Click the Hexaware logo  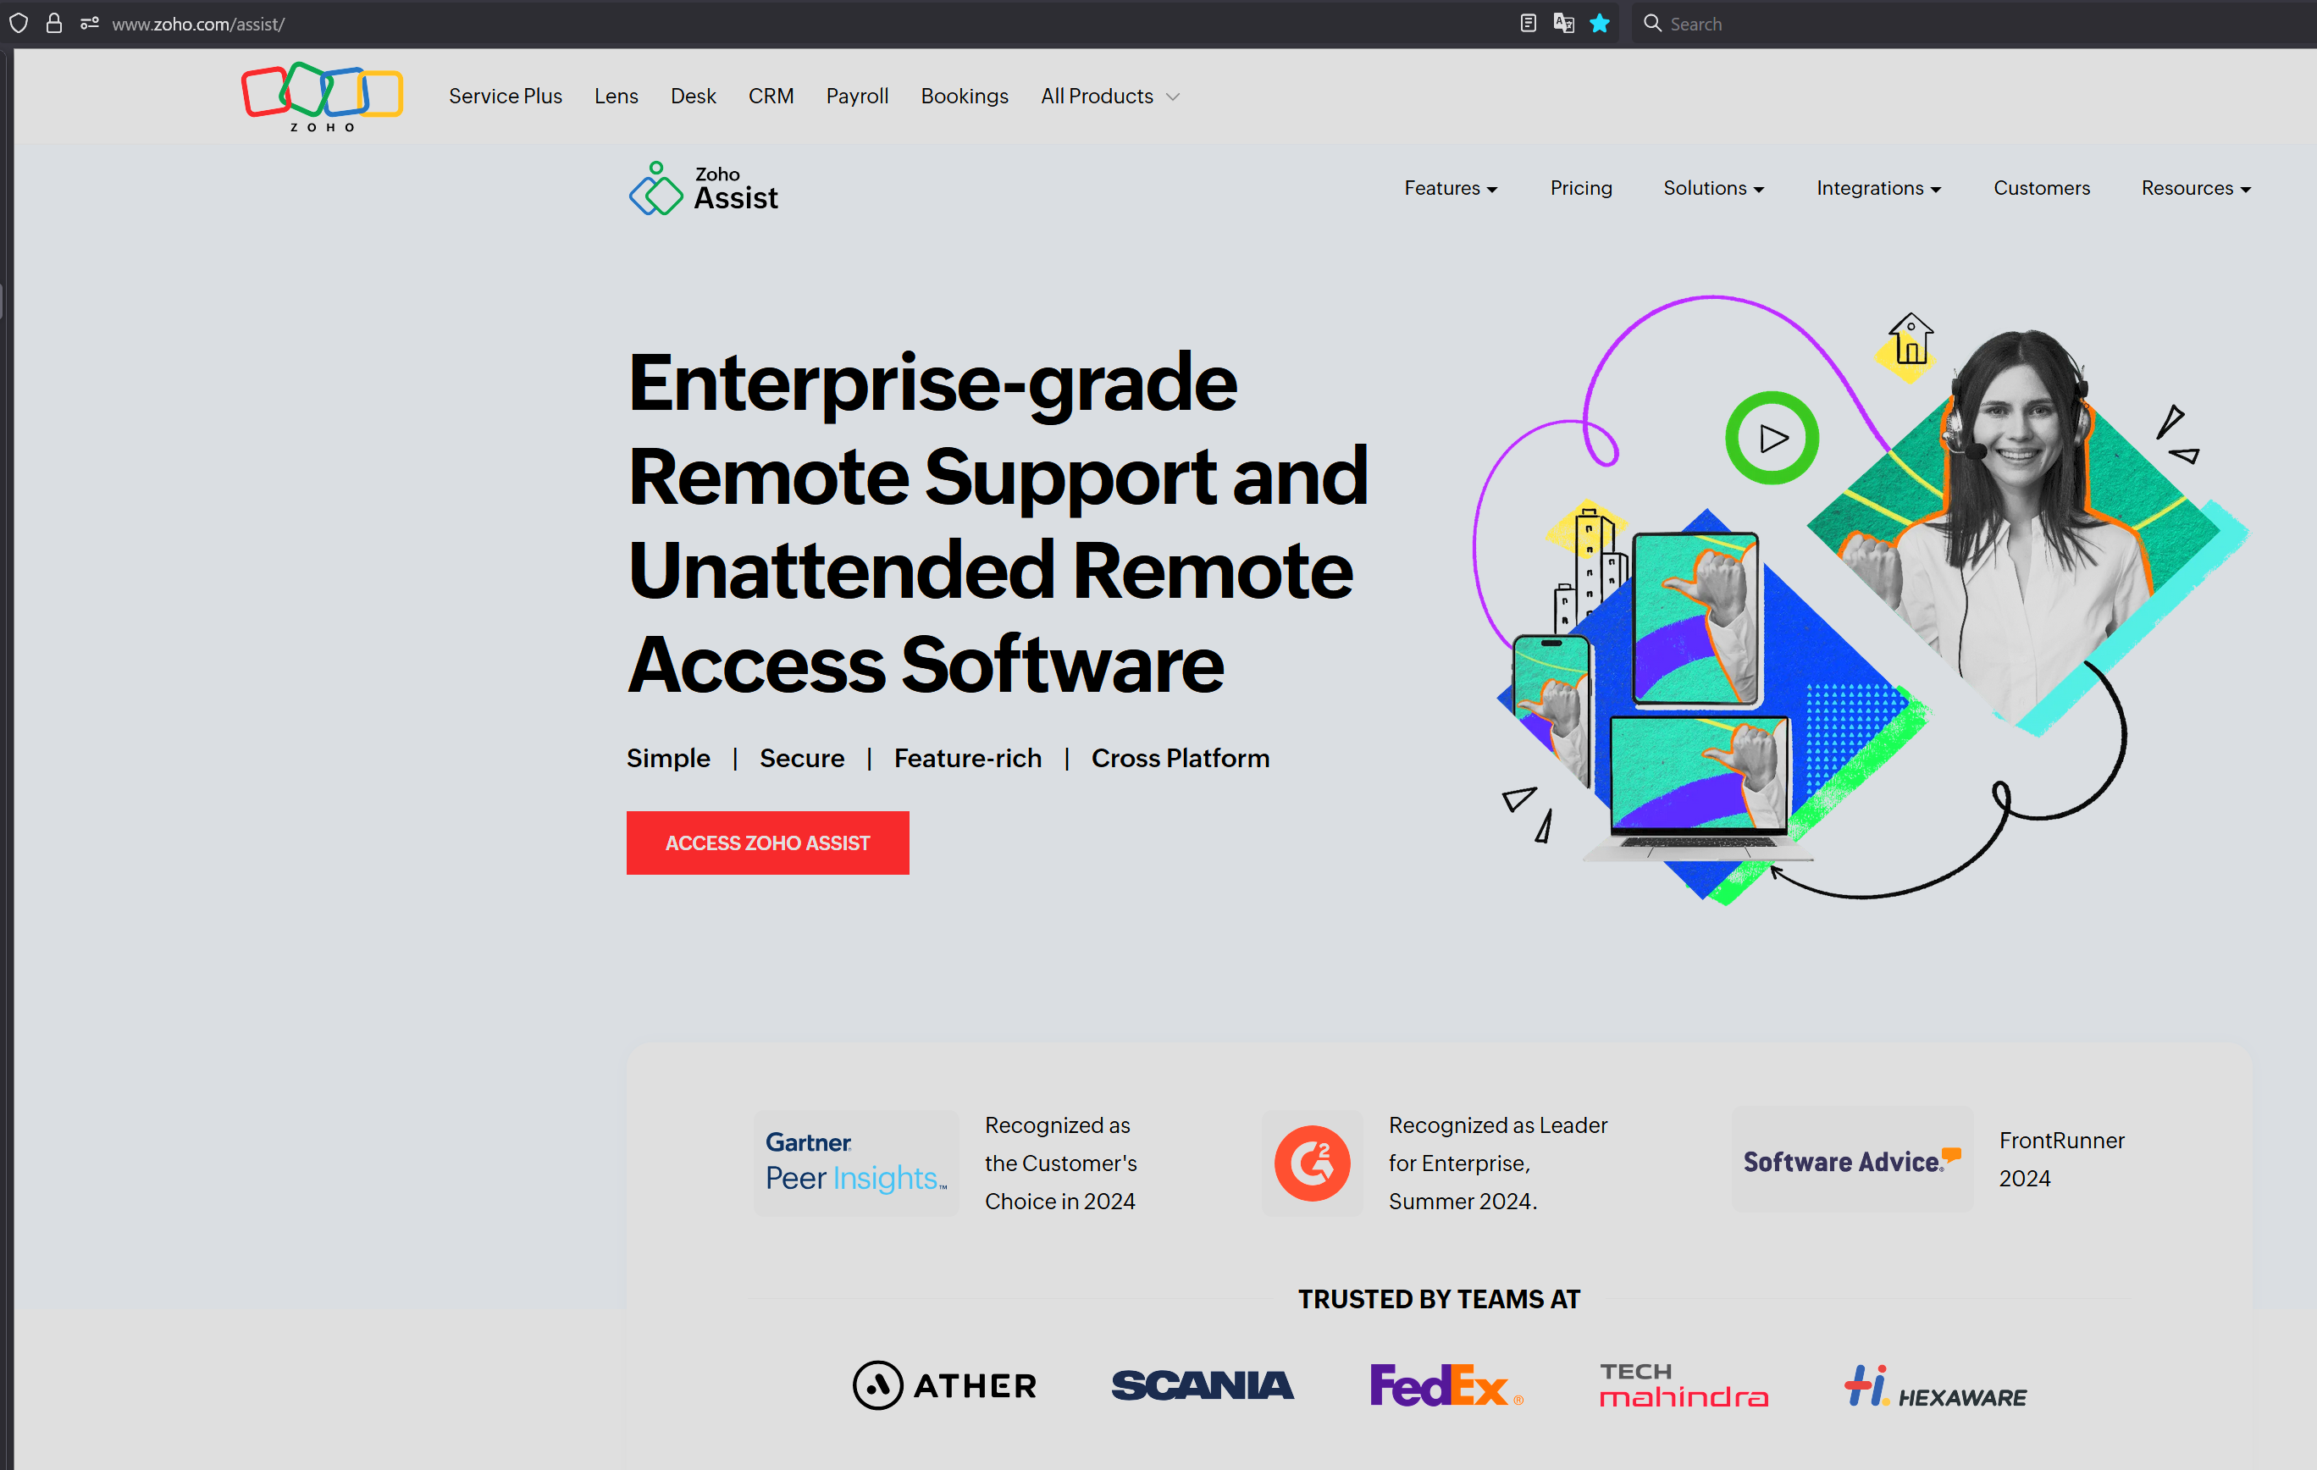click(1935, 1386)
